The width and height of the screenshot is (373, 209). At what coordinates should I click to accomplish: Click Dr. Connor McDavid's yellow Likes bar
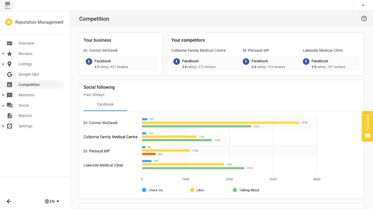point(221,123)
